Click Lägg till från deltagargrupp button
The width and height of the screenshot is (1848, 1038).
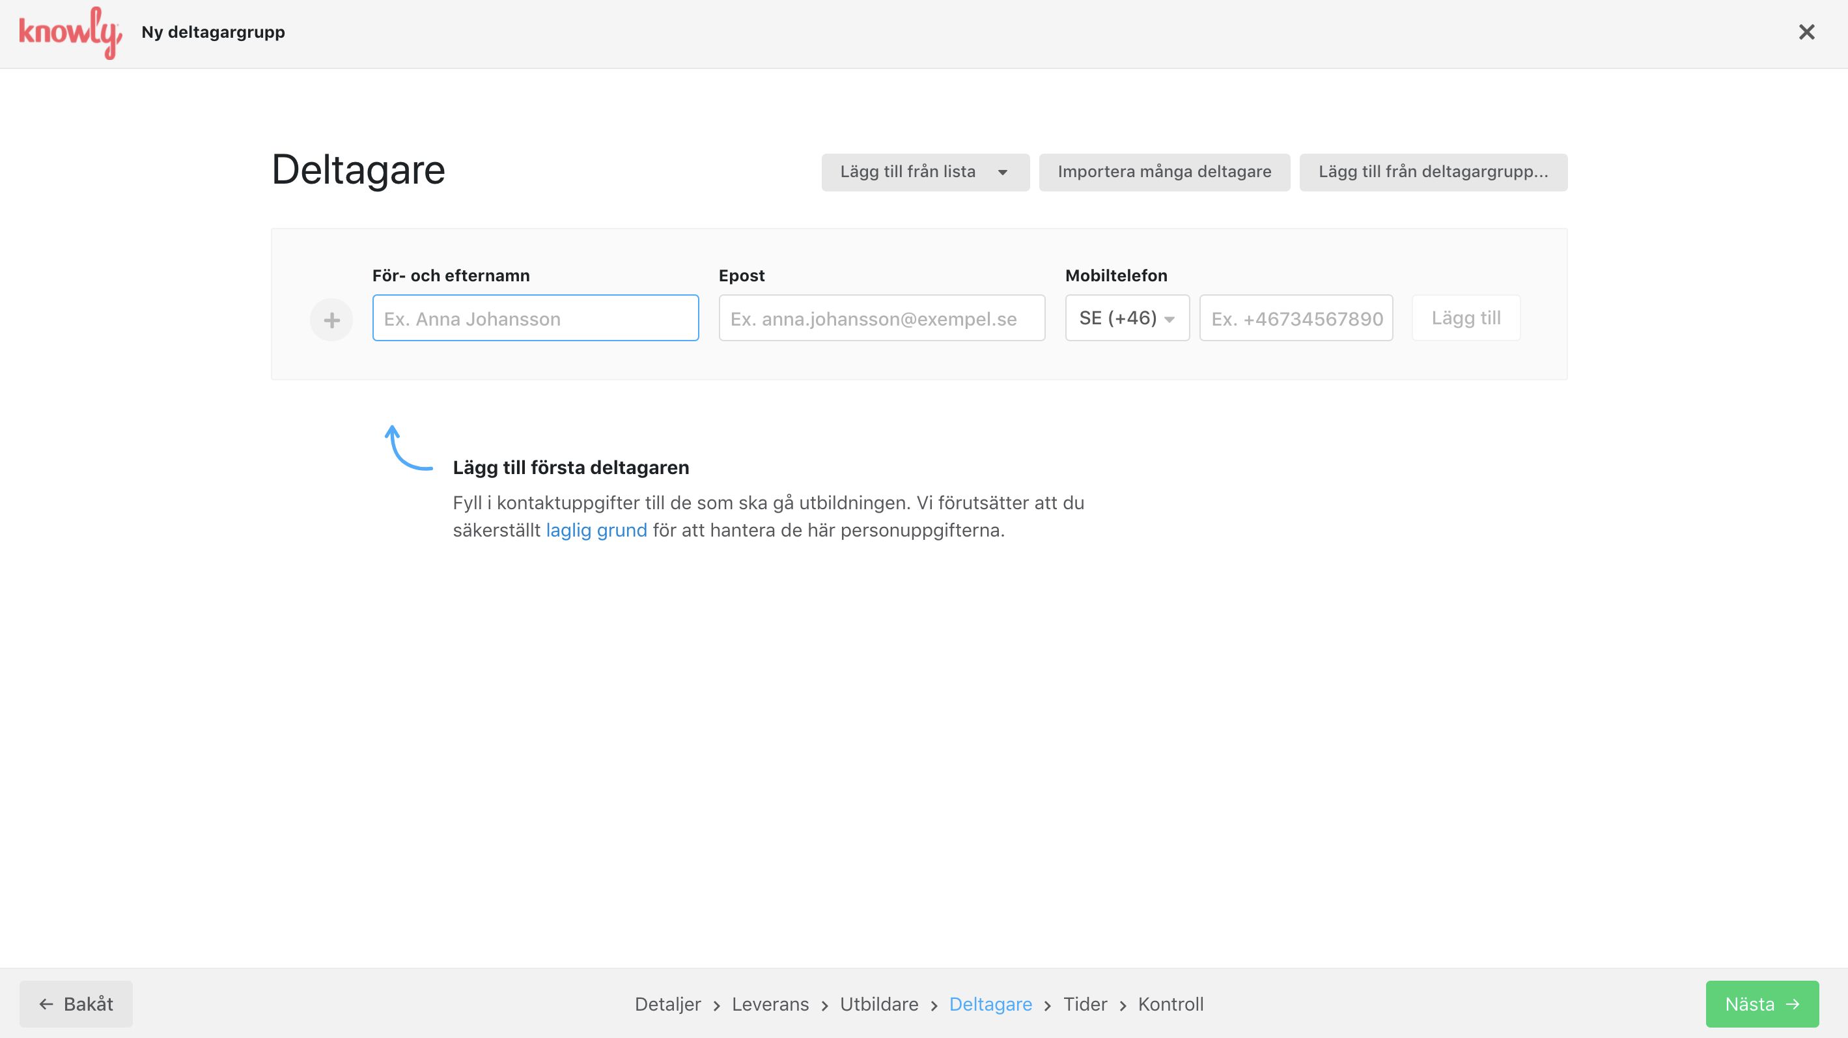click(1433, 172)
